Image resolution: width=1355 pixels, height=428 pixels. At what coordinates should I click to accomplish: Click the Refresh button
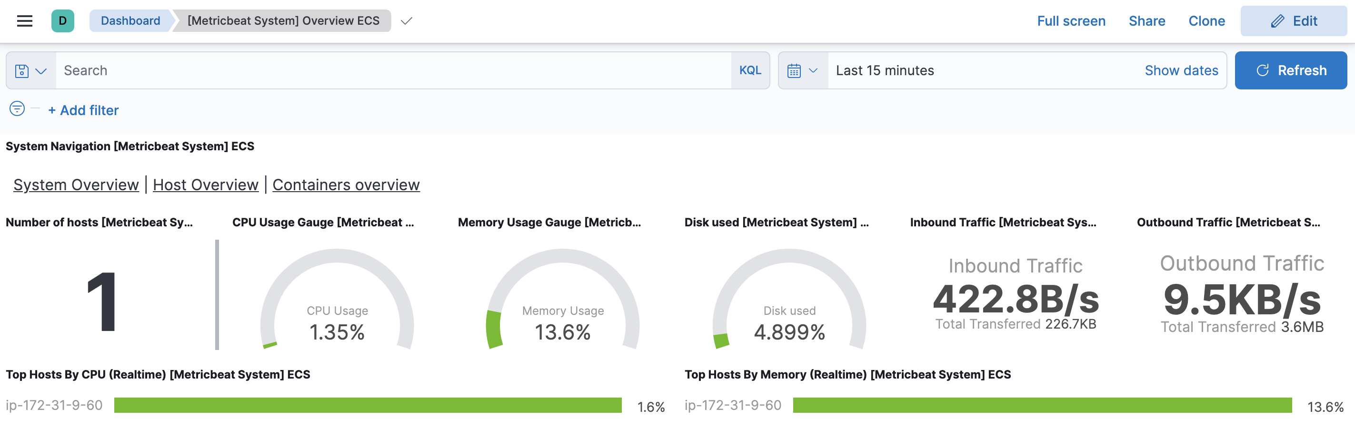1290,70
